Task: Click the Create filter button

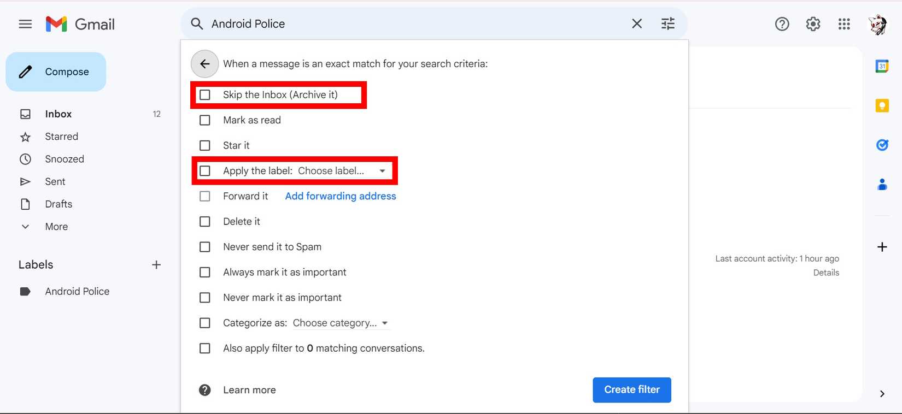Action: point(631,390)
